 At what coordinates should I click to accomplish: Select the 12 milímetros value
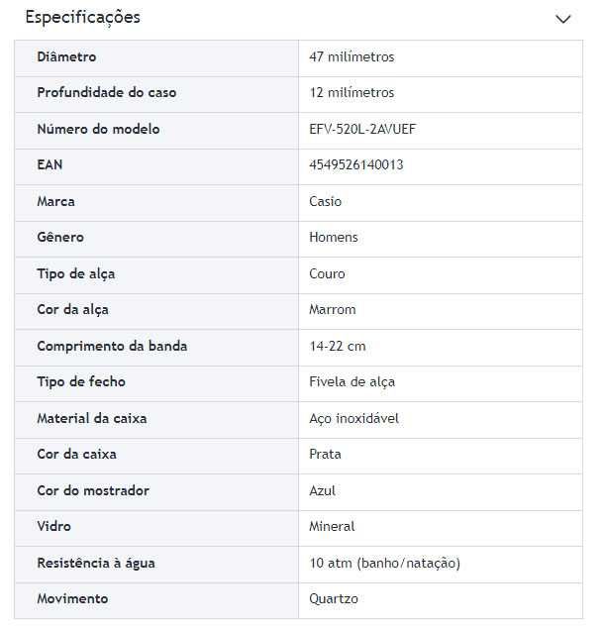(x=352, y=93)
